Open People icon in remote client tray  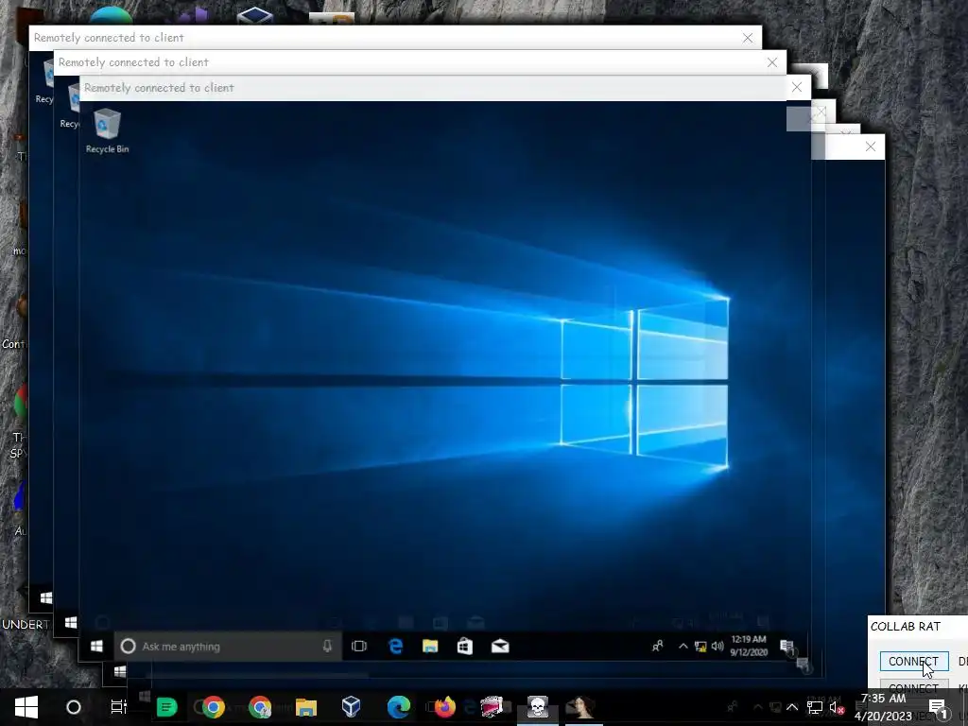click(x=658, y=647)
